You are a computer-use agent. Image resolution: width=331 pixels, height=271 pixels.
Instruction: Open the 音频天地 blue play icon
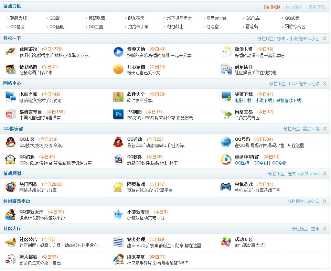[x=118, y=52]
